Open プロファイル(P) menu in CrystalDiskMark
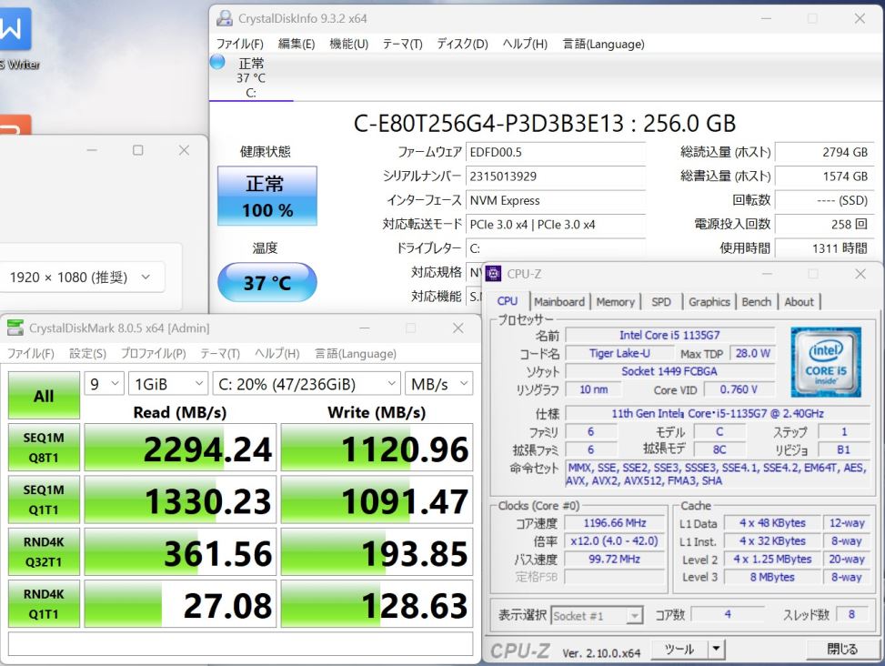Screen dimensions: 885x666 pos(153,353)
